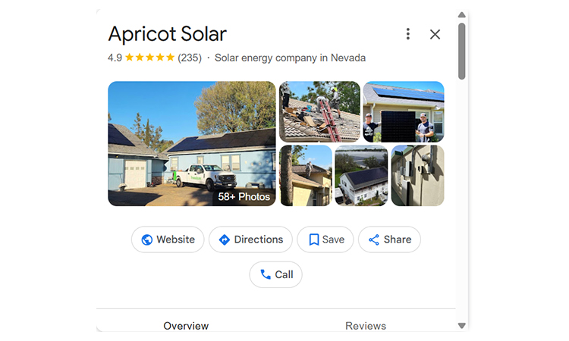
Task: Open aerial photo of rooftop solar panels
Action: [361, 176]
